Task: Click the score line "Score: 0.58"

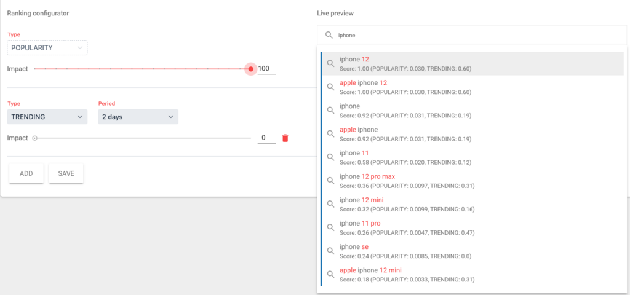Action: 405,162
